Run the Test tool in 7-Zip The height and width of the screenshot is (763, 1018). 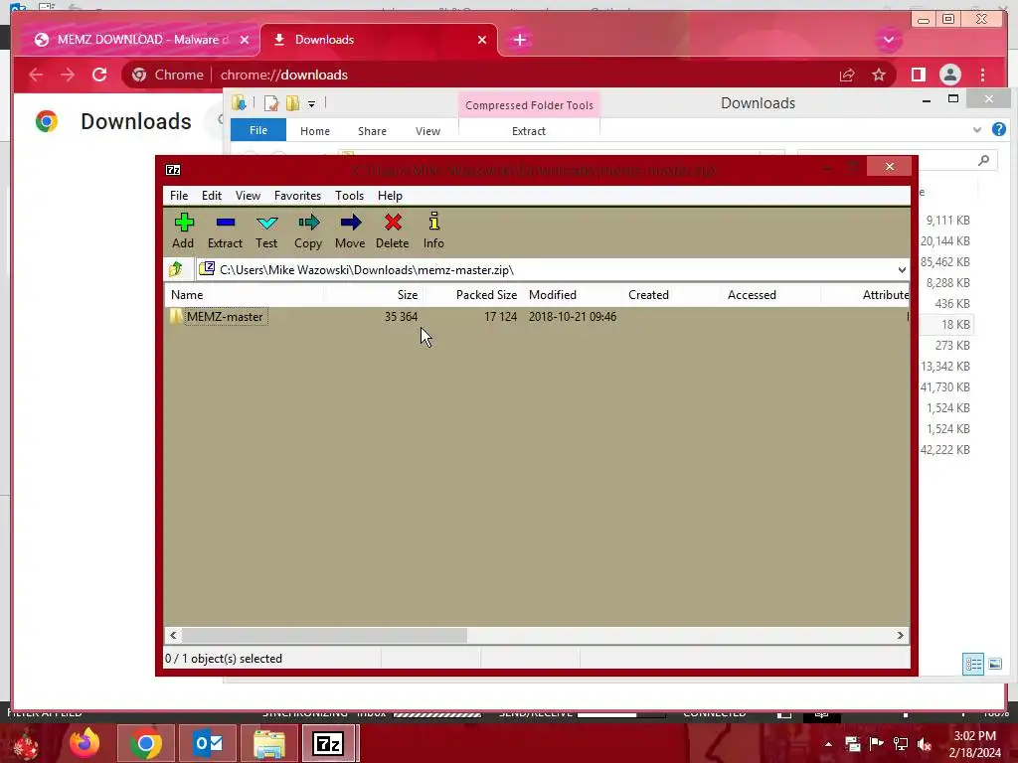(266, 230)
